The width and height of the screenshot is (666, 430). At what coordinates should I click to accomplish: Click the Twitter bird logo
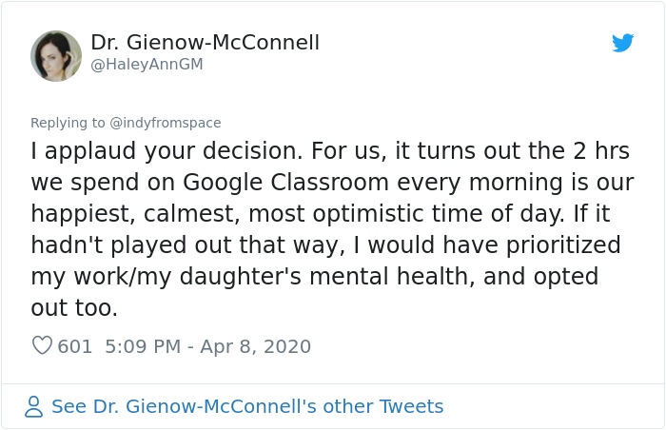622,43
